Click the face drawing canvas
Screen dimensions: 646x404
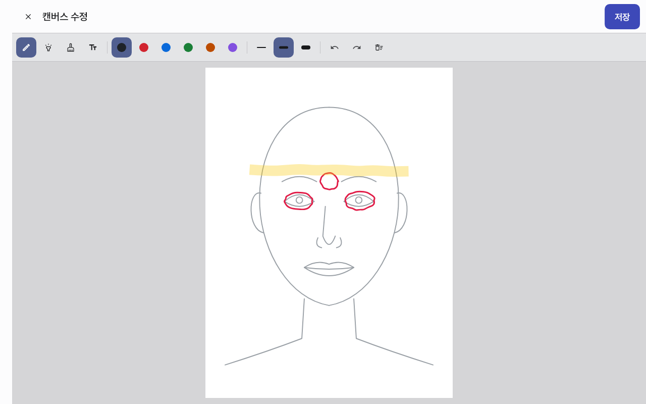329,233
